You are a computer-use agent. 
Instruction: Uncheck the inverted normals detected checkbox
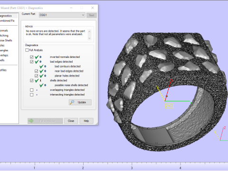[x=31, y=57]
